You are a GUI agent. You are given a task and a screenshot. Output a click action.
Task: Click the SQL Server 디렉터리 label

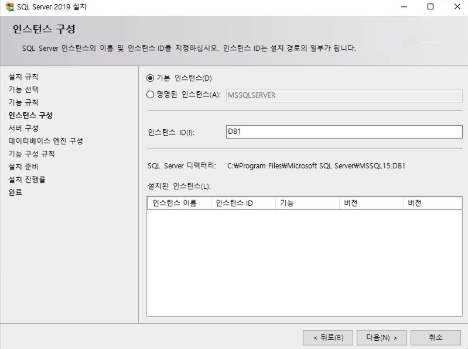click(x=182, y=166)
